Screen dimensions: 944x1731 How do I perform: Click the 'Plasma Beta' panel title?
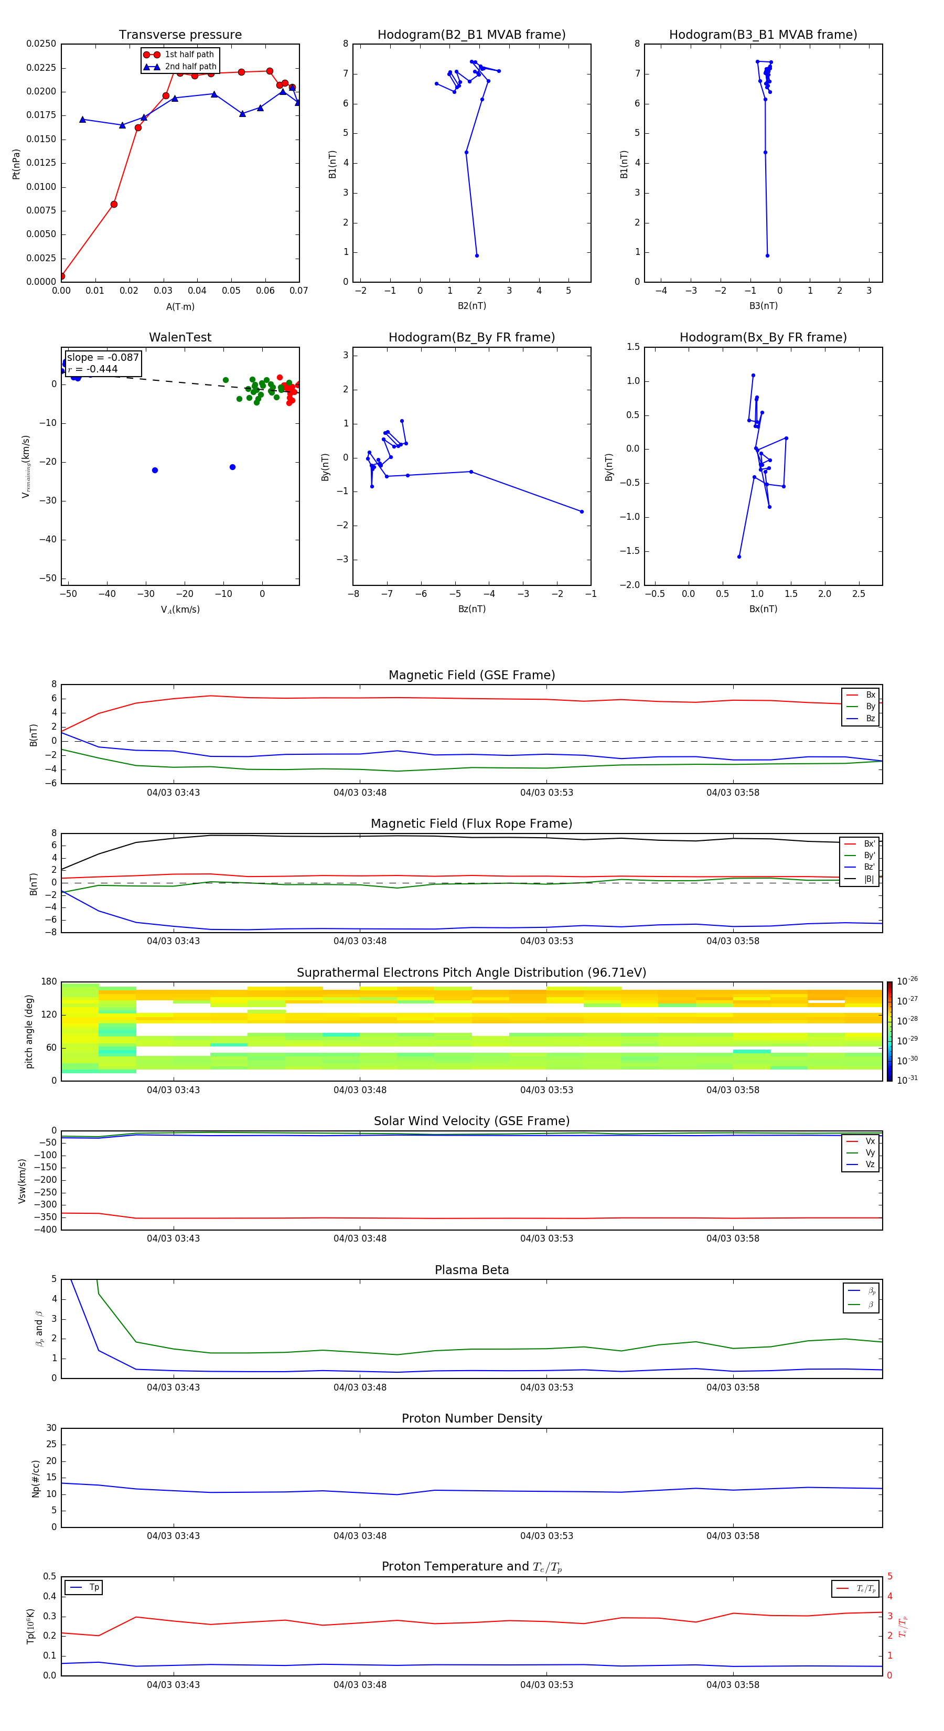pyautogui.click(x=471, y=1270)
